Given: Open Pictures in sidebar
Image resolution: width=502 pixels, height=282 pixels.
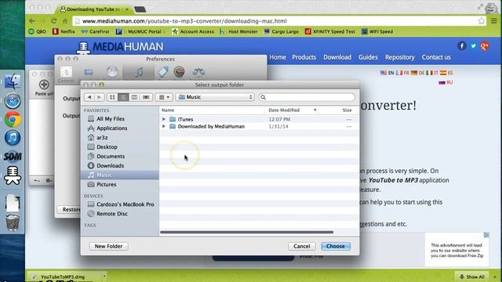Looking at the screenshot, I should click(106, 185).
